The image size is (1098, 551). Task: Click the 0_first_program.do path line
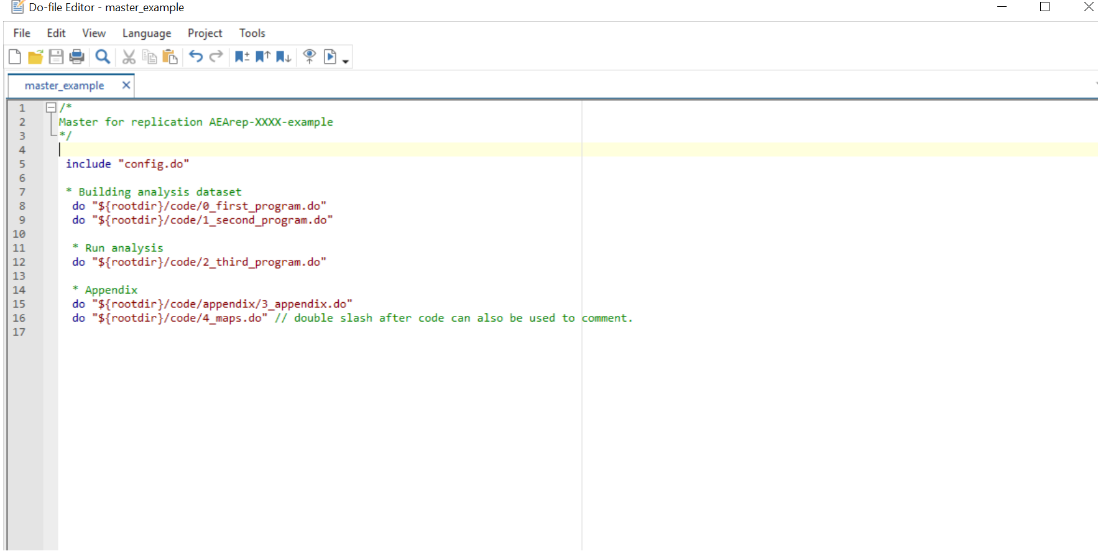pos(200,206)
